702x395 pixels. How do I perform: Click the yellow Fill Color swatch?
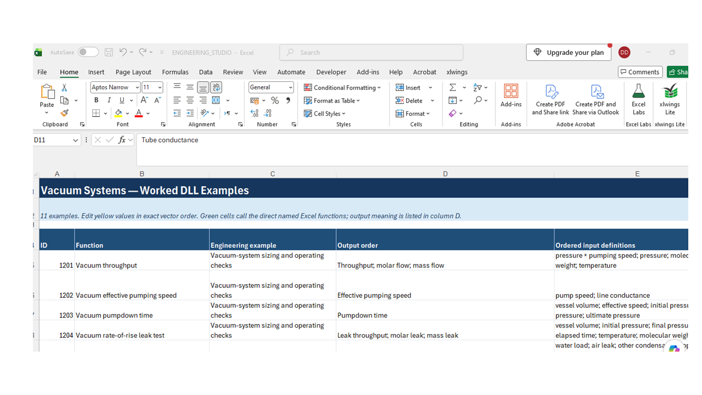pyautogui.click(x=118, y=113)
